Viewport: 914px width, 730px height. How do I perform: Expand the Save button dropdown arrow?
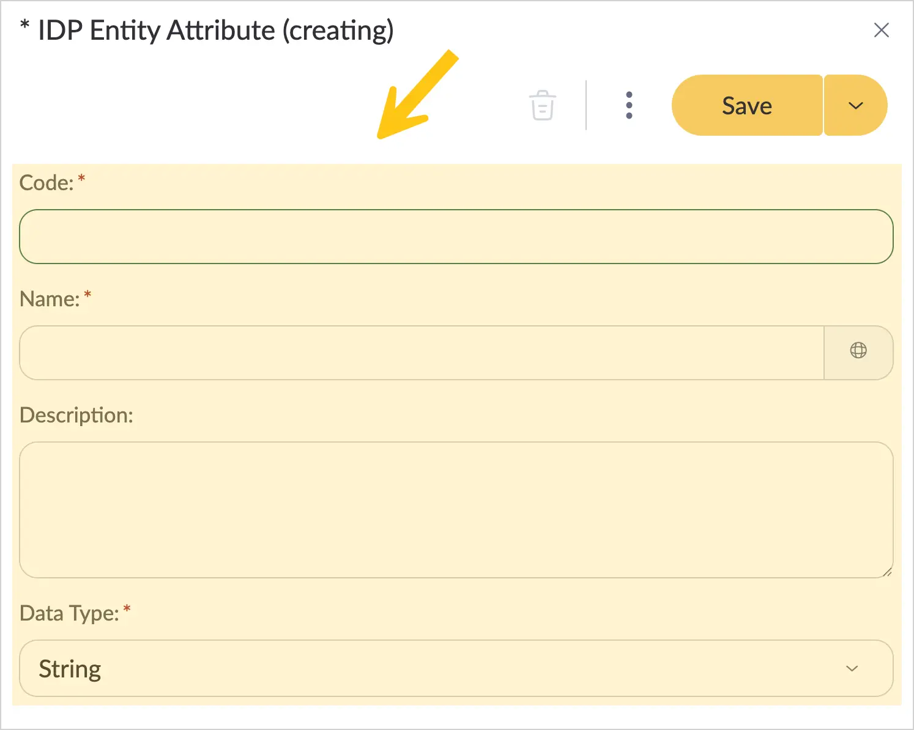click(x=856, y=105)
